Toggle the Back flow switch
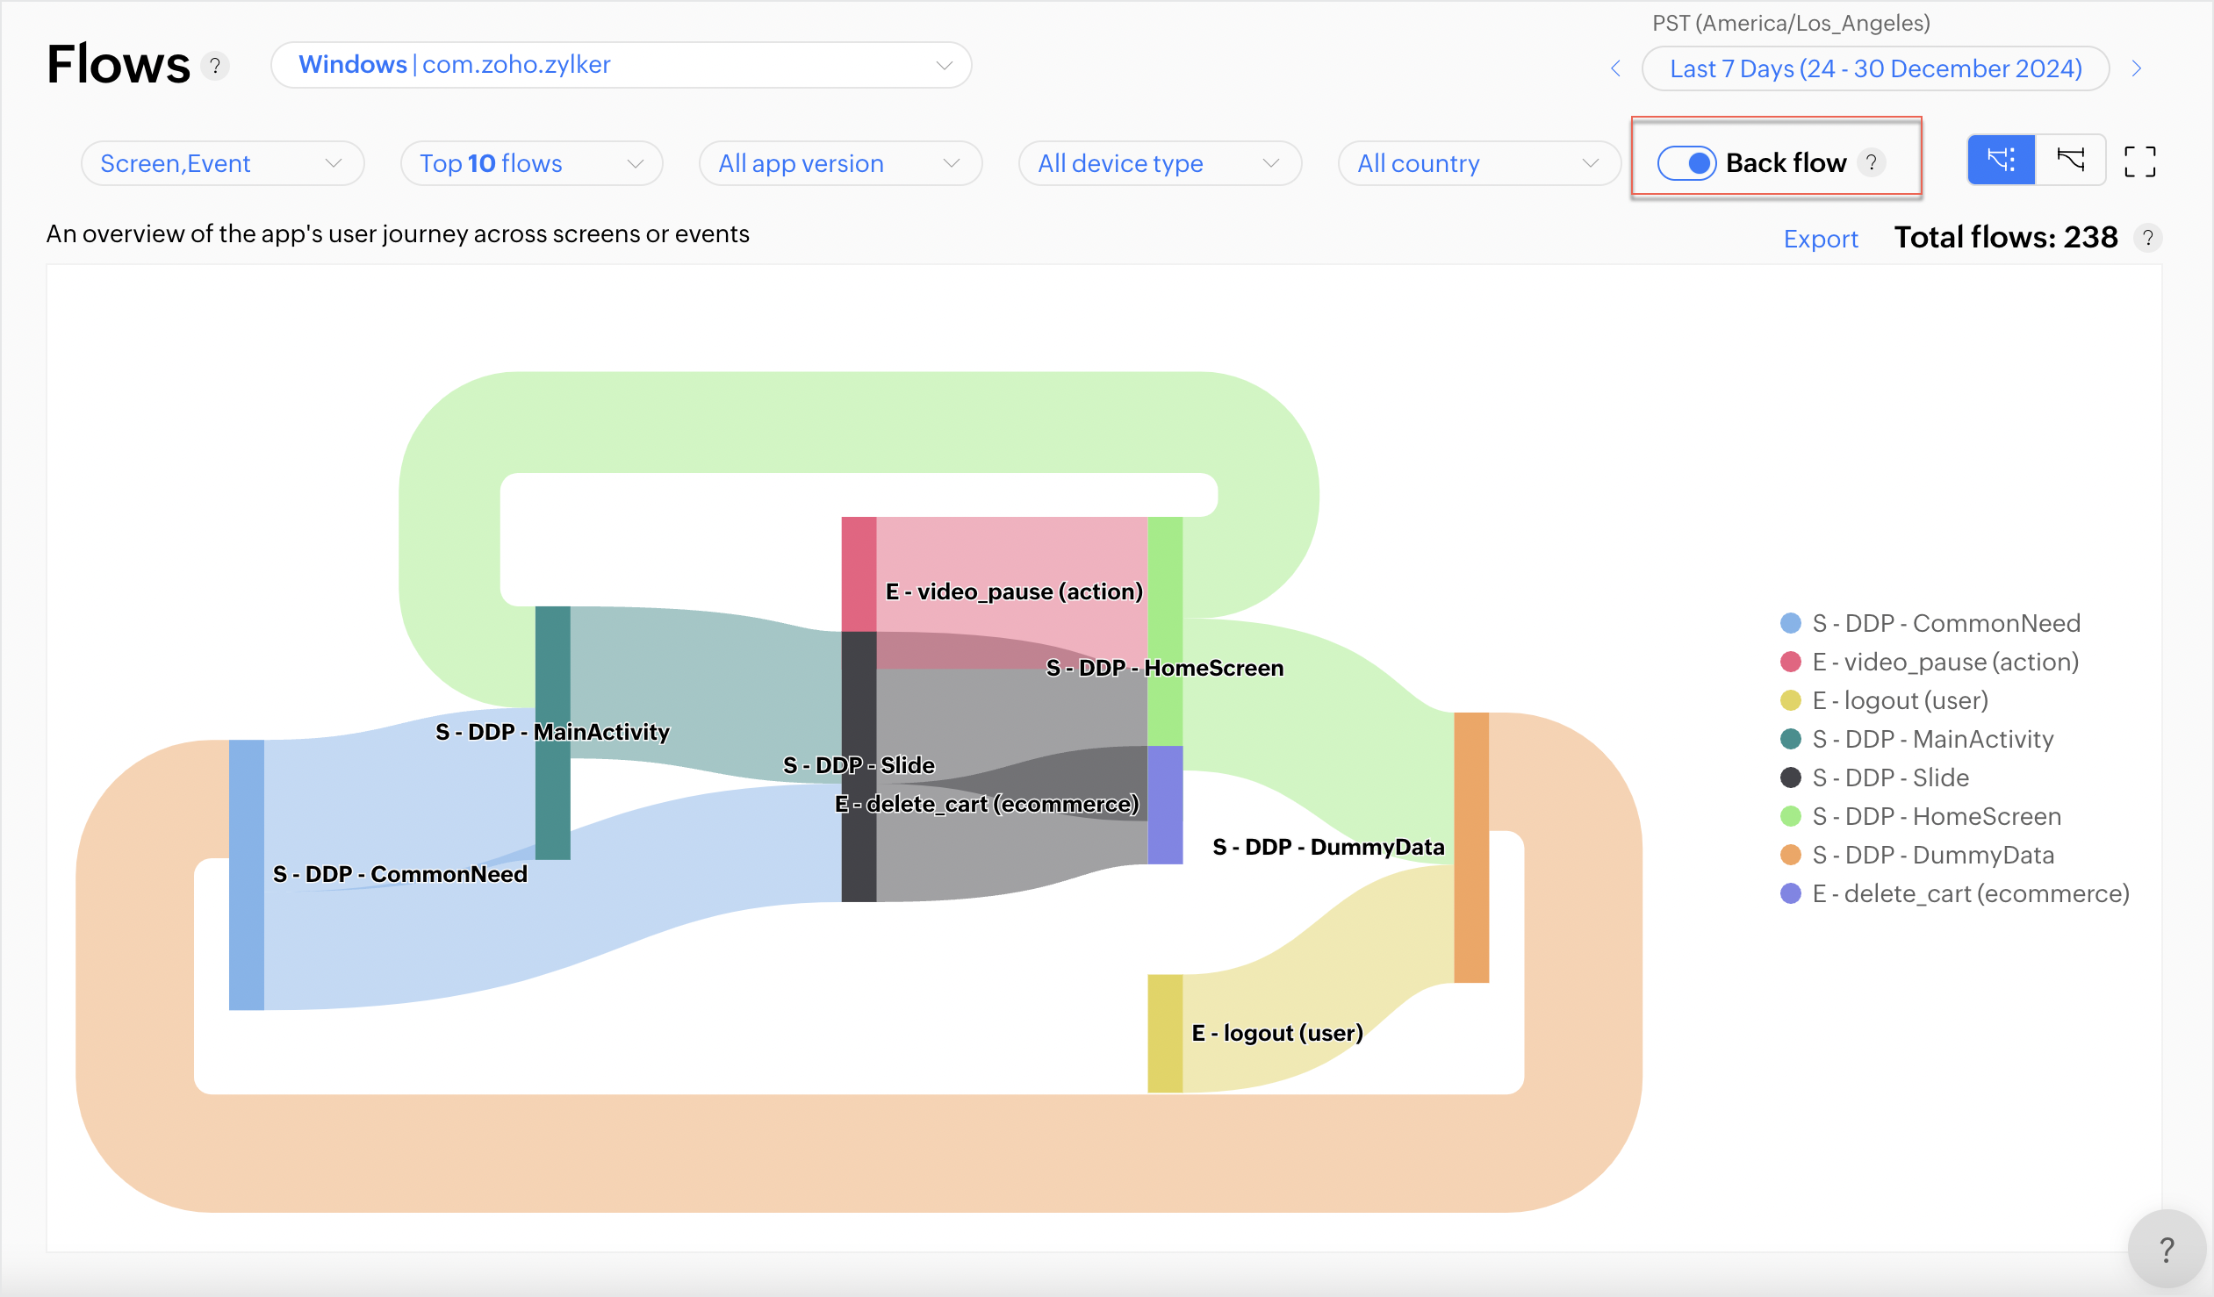 (1686, 162)
